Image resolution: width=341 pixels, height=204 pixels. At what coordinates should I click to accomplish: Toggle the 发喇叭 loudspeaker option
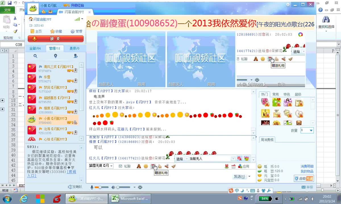tap(75, 187)
